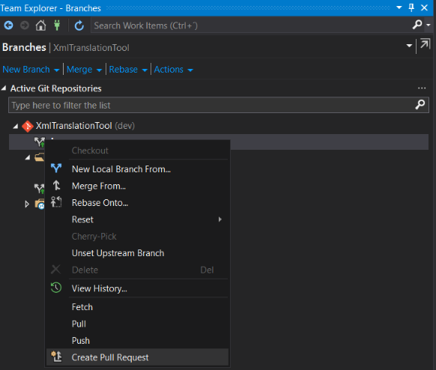The height and width of the screenshot is (370, 436).
Task: Choose Rebase Onto... in context menu
Action: pos(137,203)
